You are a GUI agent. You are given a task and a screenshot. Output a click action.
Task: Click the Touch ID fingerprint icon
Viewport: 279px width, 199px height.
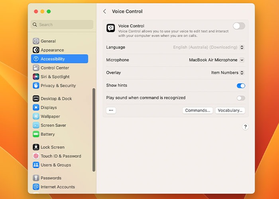(x=36, y=156)
